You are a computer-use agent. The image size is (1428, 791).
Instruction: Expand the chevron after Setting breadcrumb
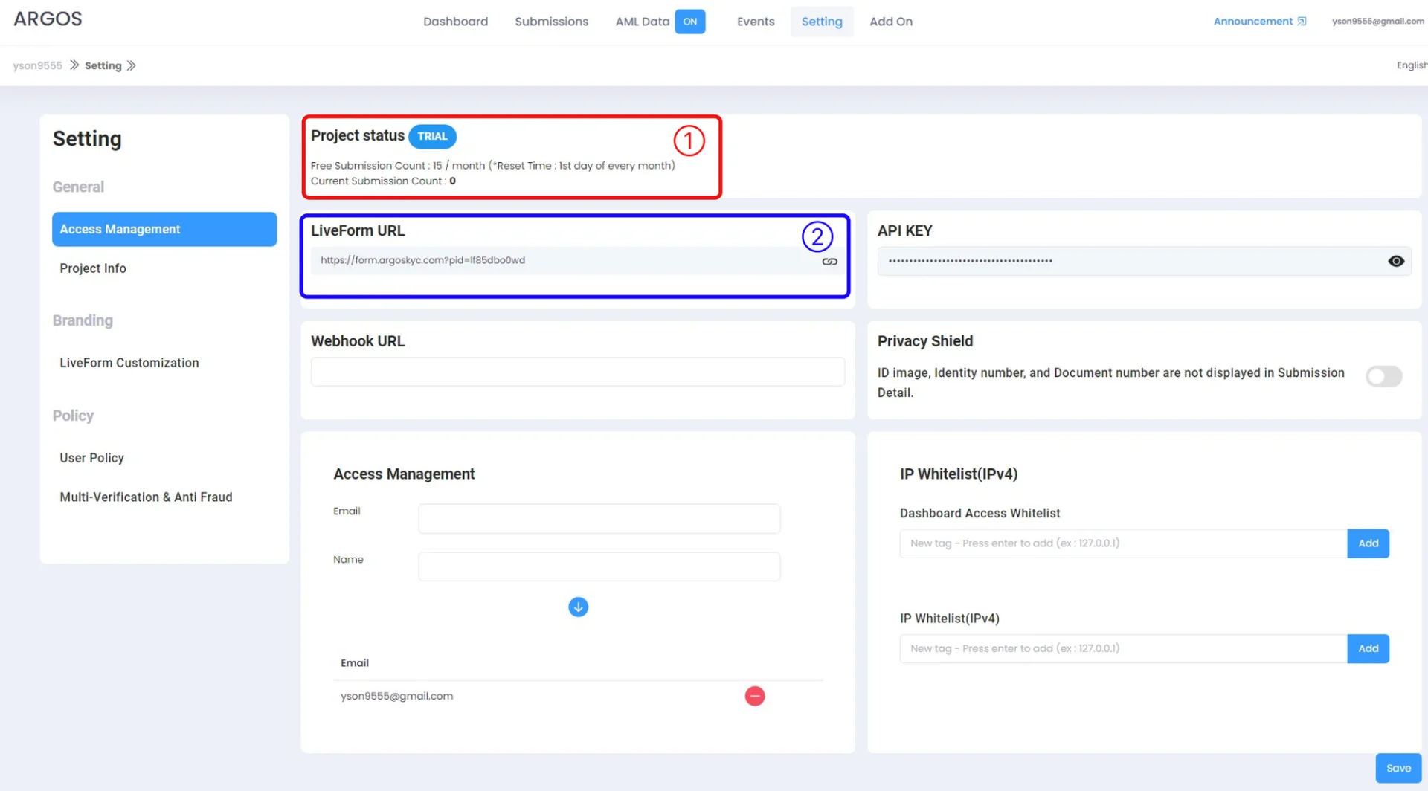click(x=132, y=65)
